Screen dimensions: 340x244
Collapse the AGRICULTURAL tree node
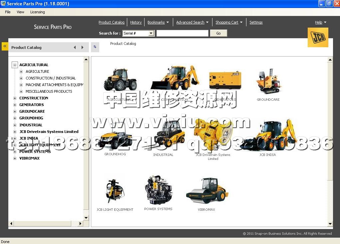pos(15,65)
